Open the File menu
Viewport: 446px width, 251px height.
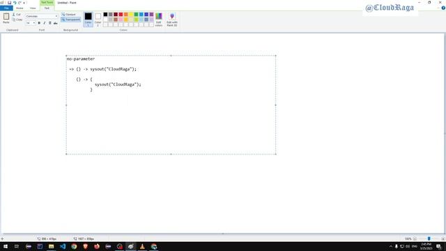click(x=6, y=8)
